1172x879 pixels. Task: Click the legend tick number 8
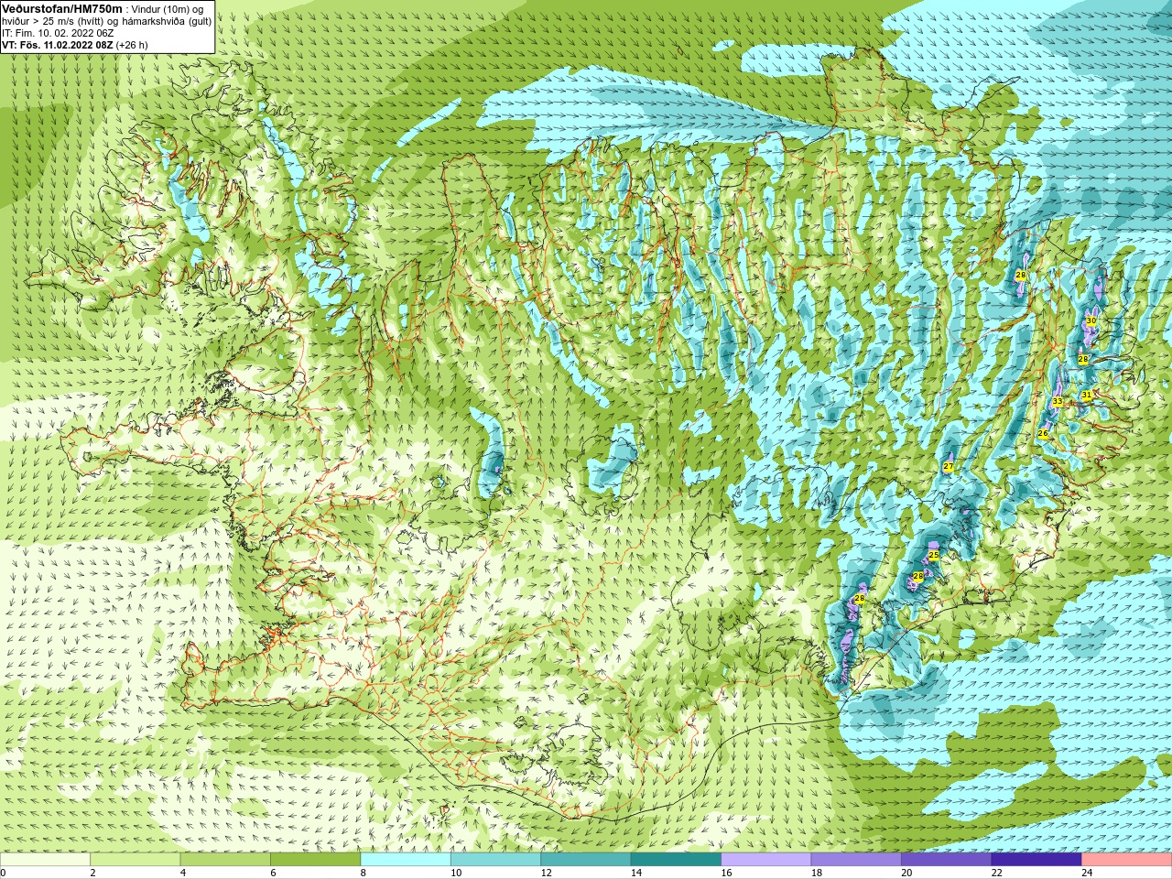pos(364,873)
